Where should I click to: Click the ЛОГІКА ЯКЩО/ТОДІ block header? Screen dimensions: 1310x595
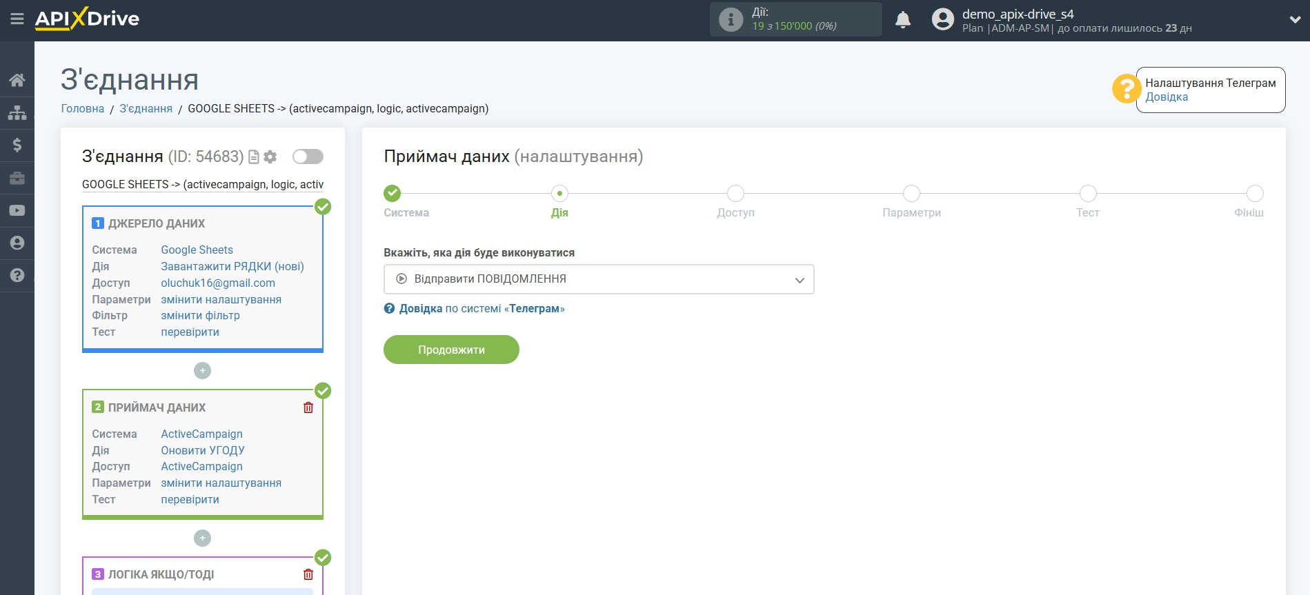pyautogui.click(x=161, y=574)
